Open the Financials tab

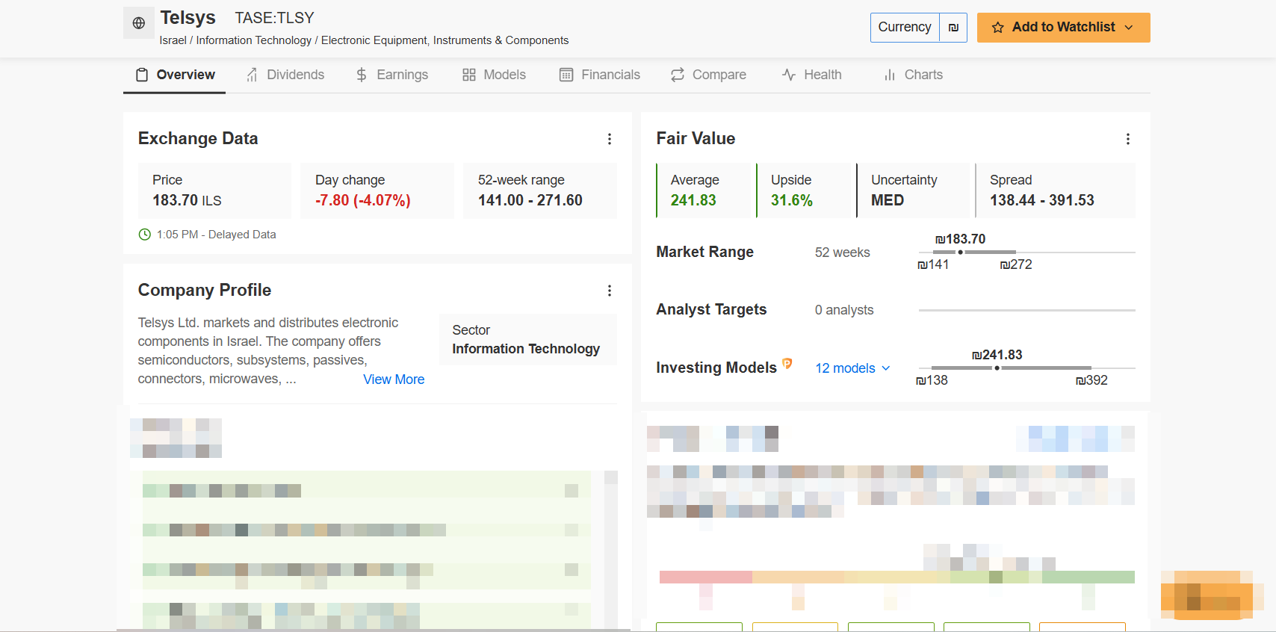click(x=600, y=75)
